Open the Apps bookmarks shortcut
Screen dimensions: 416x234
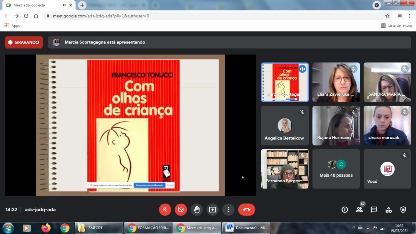pyautogui.click(x=12, y=25)
